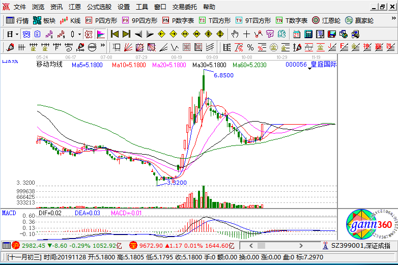The height and width of the screenshot is (265, 398).
Task: Select the sine wave cycle tool
Action: tap(308, 47)
